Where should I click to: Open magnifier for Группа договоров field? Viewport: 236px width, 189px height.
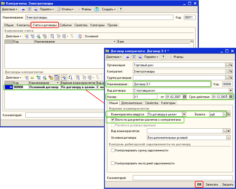tap(231, 78)
